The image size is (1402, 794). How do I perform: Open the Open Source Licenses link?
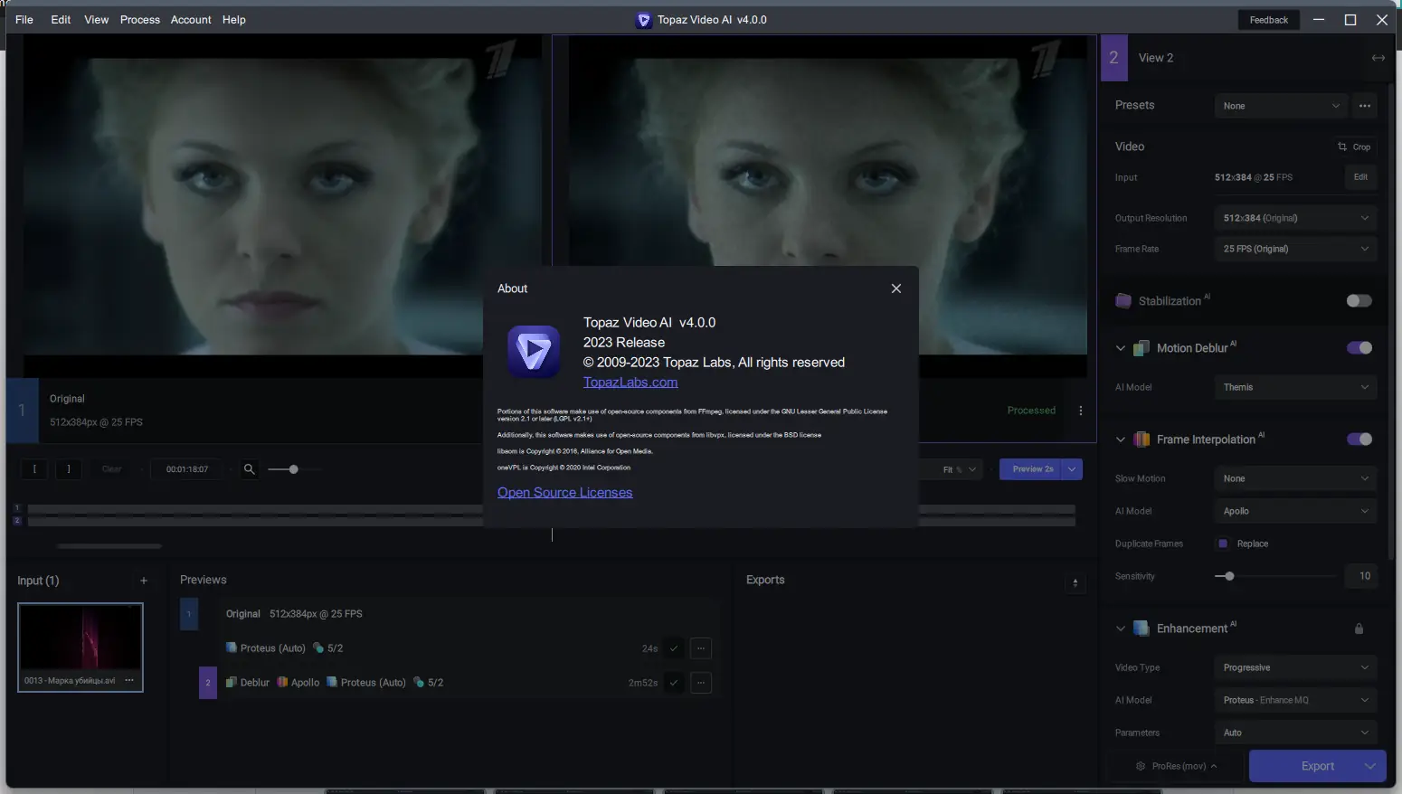pos(565,493)
